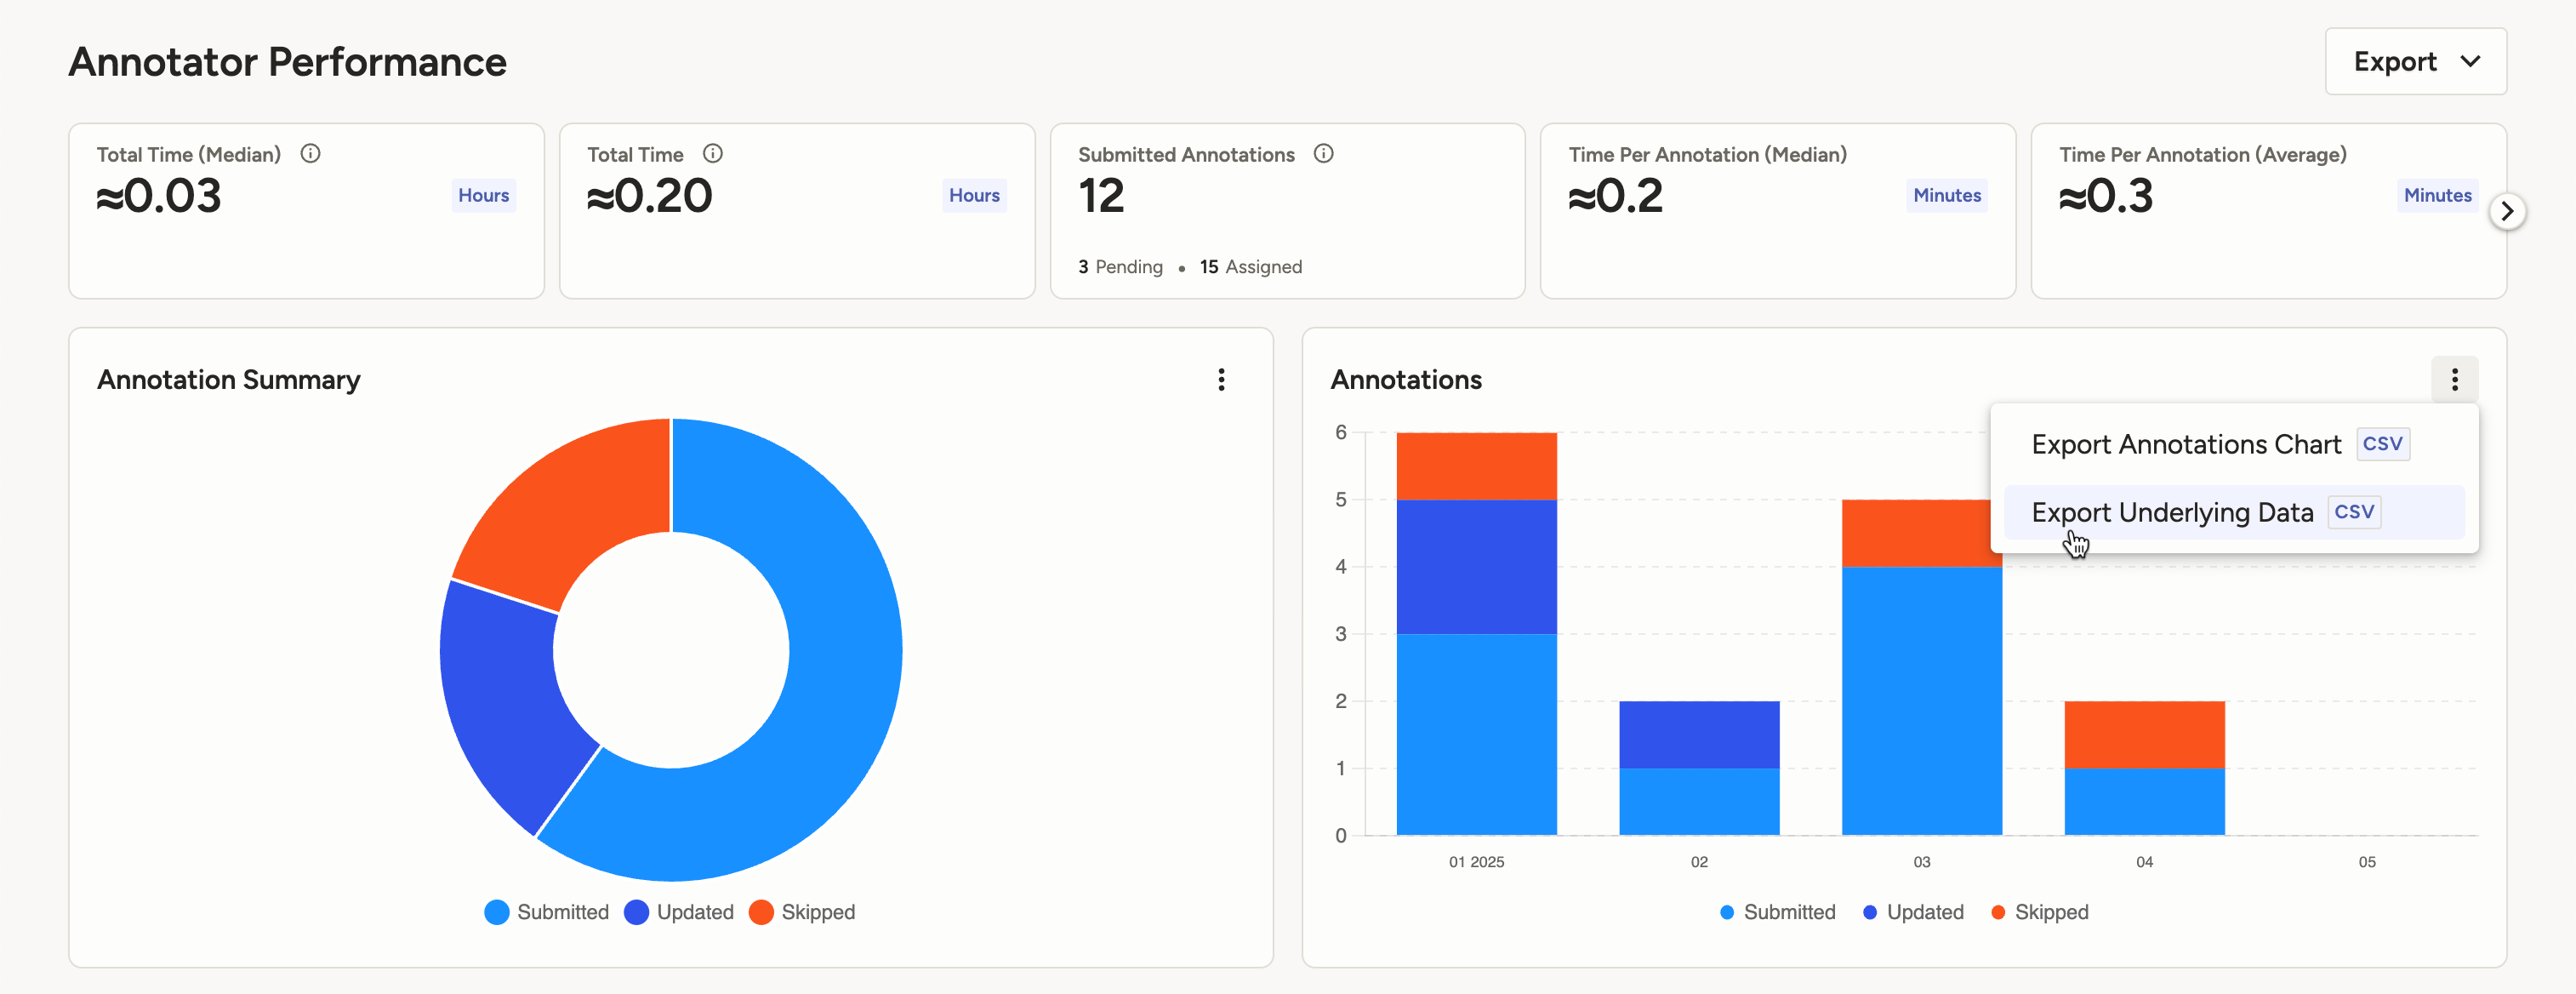Open the Annotation Summary options kebab menu
The width and height of the screenshot is (2576, 994).
[x=1221, y=380]
